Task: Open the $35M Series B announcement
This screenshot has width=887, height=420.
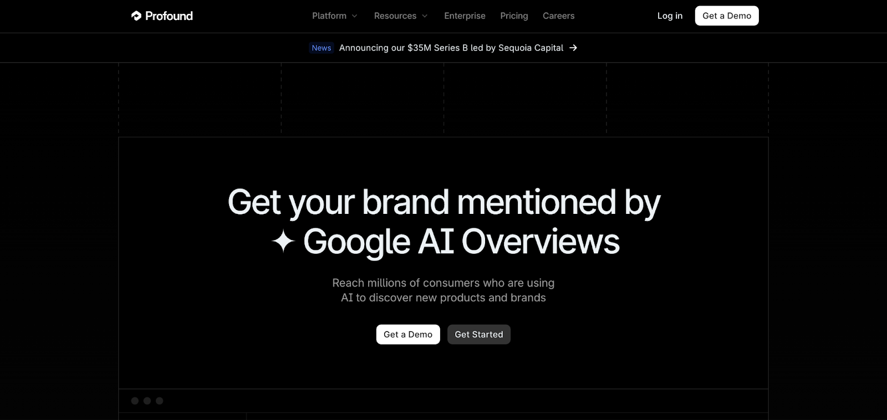Action: point(451,48)
